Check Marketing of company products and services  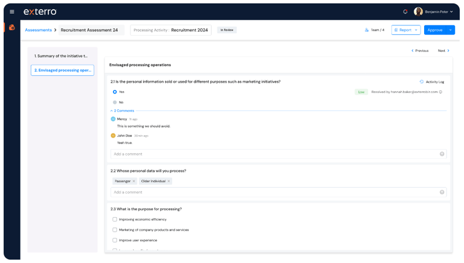coord(115,230)
